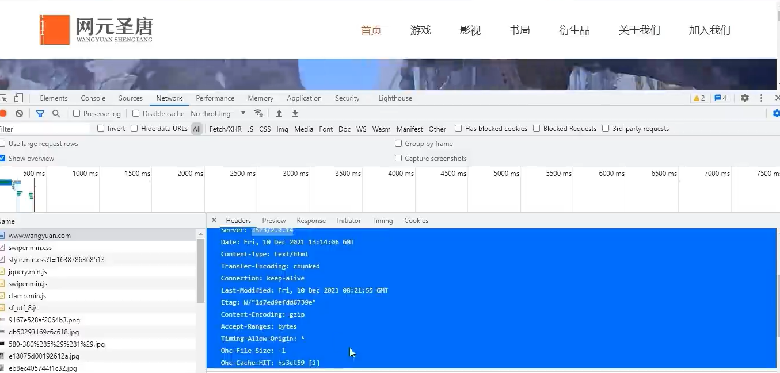Open network search with magnifier icon
The image size is (780, 373).
(56, 114)
